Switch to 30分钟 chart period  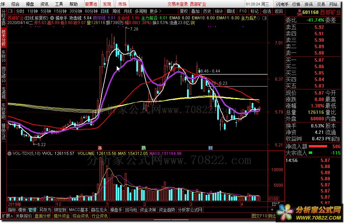tap(76, 11)
